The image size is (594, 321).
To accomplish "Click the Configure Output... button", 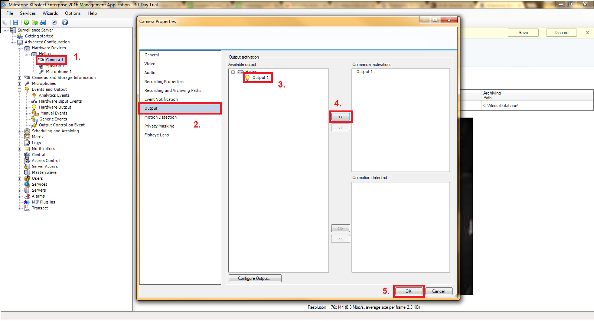I will (x=255, y=278).
